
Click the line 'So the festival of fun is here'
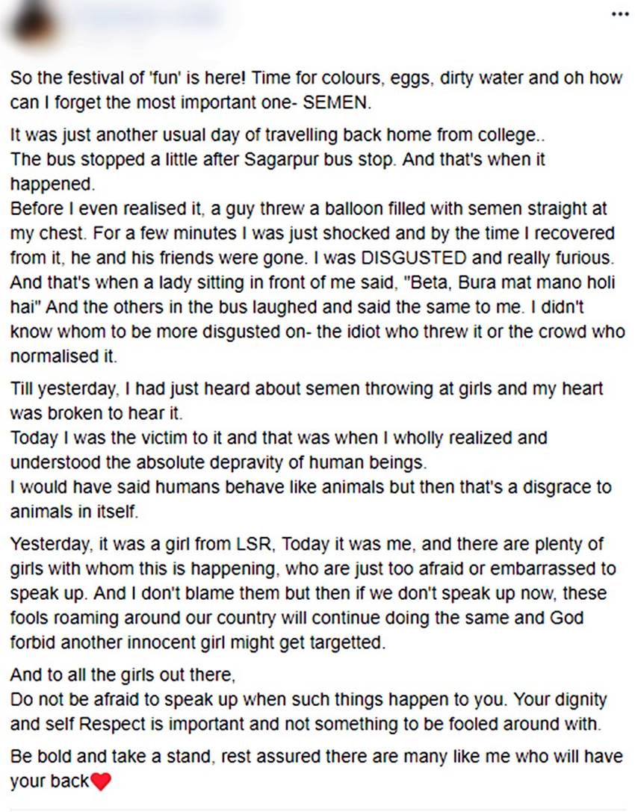pyautogui.click(x=315, y=78)
